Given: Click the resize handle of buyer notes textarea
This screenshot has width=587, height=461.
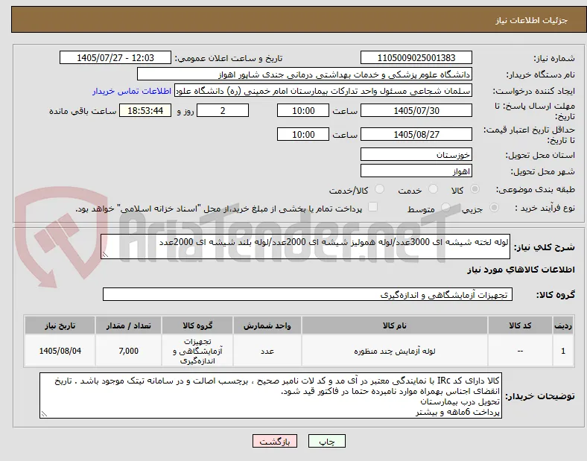Looking at the screenshot, I should 44,414.
